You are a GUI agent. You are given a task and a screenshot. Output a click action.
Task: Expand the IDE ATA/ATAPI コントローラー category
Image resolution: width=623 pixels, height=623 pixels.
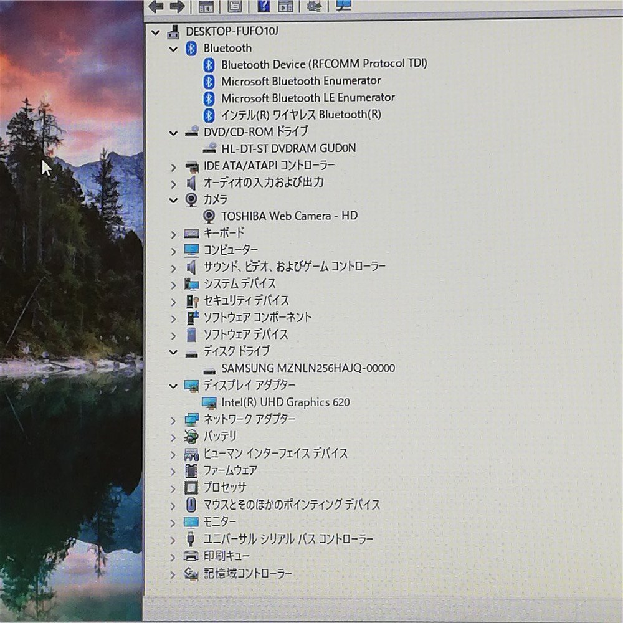173,167
